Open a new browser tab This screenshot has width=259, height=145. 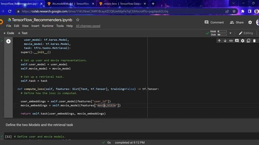[153, 4]
